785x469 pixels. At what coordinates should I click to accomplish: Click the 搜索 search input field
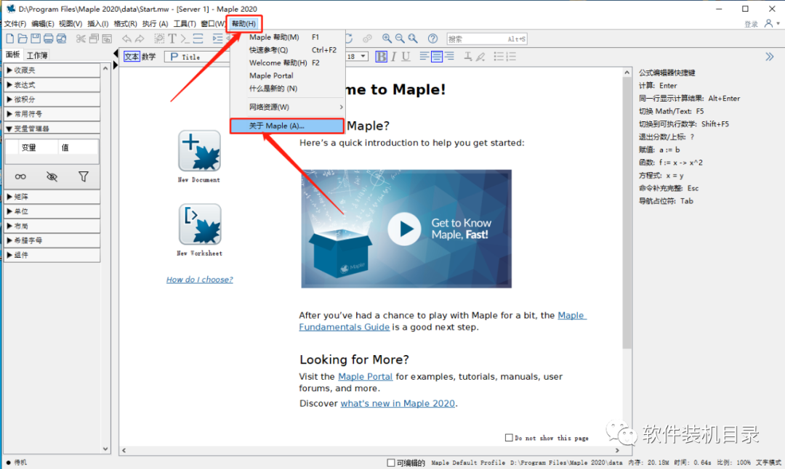click(486, 39)
